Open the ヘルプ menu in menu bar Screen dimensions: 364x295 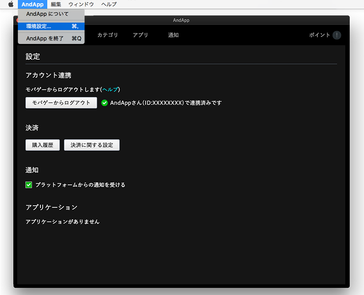click(109, 4)
